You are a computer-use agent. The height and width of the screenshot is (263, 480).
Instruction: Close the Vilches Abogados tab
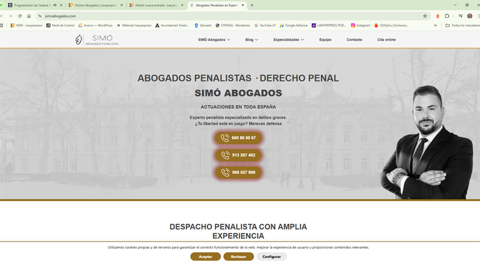[122, 5]
